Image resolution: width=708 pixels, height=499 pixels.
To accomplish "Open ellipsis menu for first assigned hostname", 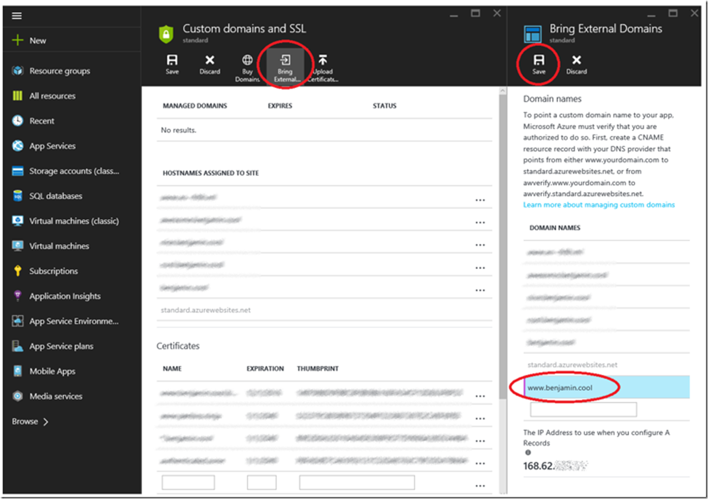I will (480, 200).
